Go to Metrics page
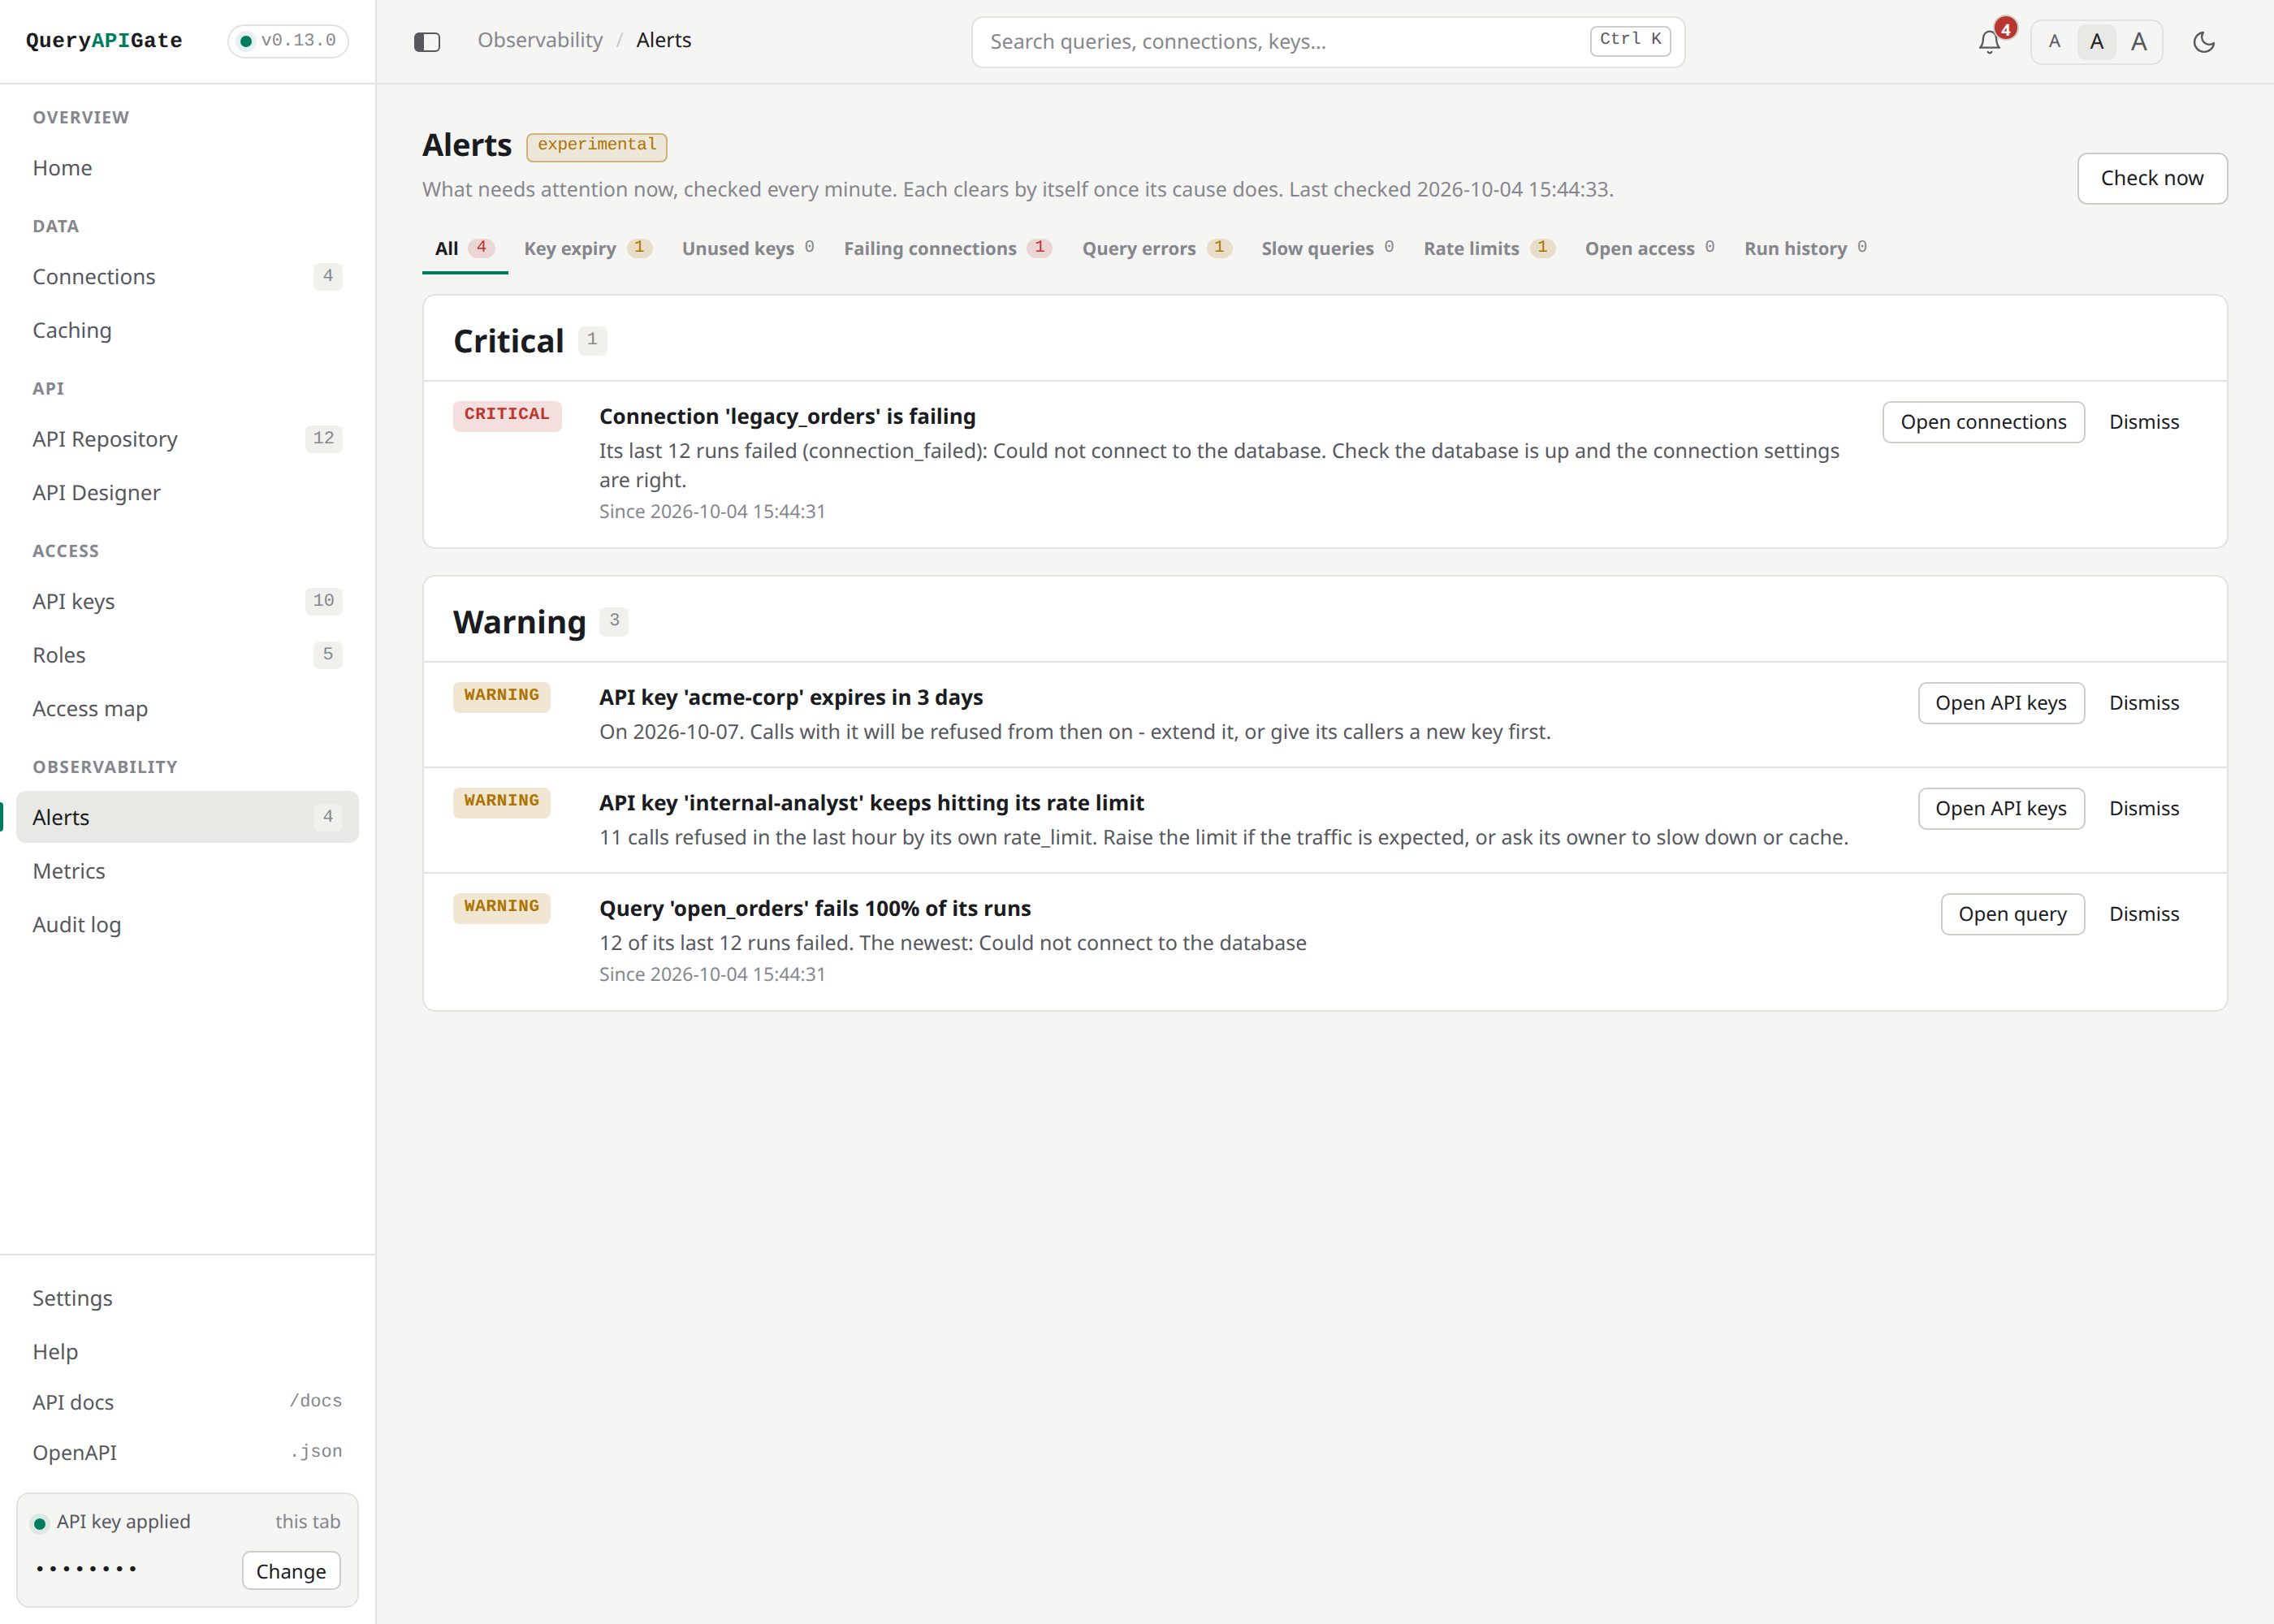Screen dimensions: 2274x1624 pyautogui.click(x=187, y=871)
